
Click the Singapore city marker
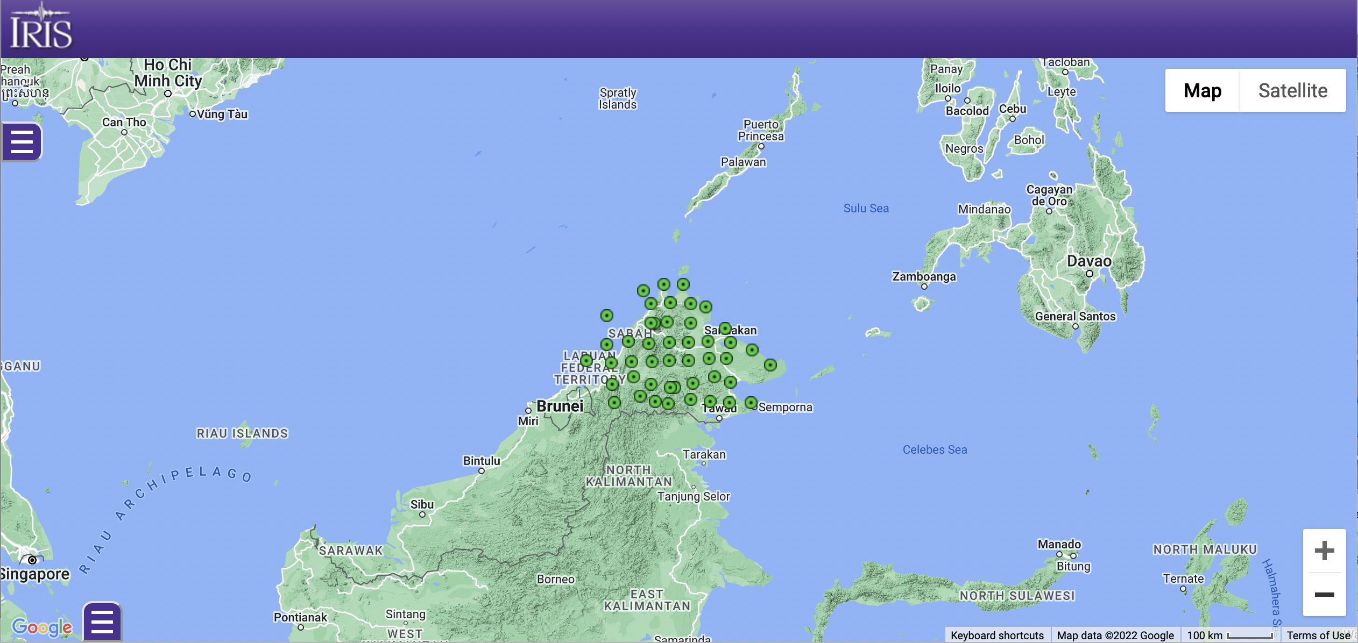click(32, 560)
